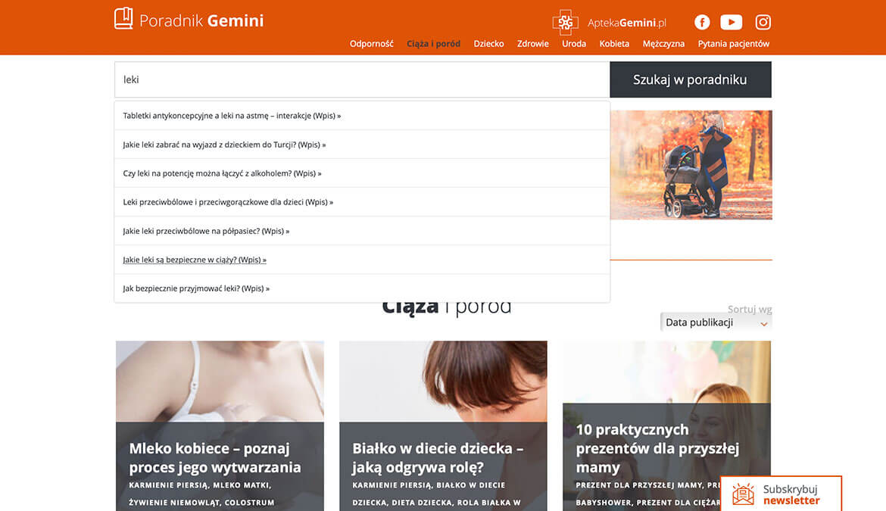Click the newsletter envelope icon
The width and height of the screenshot is (886, 511).
point(744,494)
